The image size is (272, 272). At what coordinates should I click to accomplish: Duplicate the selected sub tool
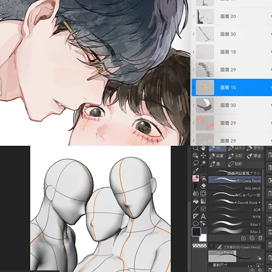pos(252,238)
